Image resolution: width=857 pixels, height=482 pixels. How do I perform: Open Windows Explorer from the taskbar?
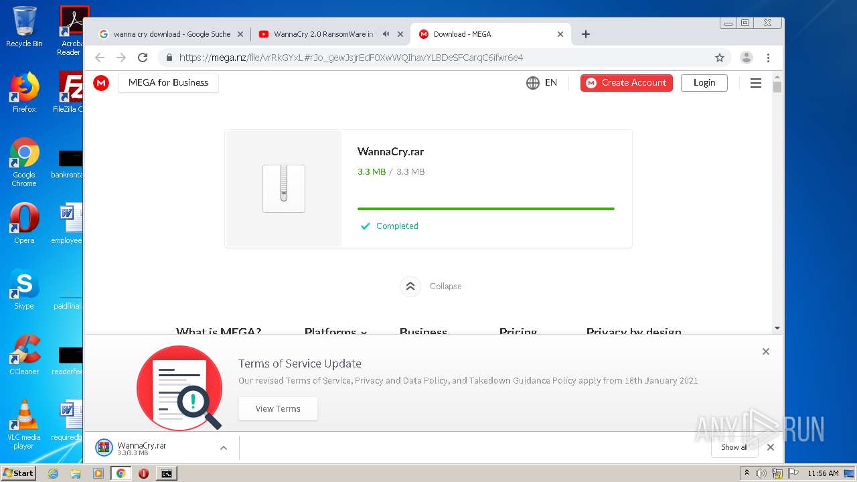pos(76,473)
